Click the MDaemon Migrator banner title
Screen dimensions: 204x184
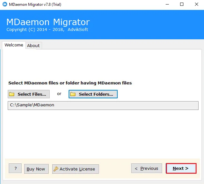(x=48, y=22)
